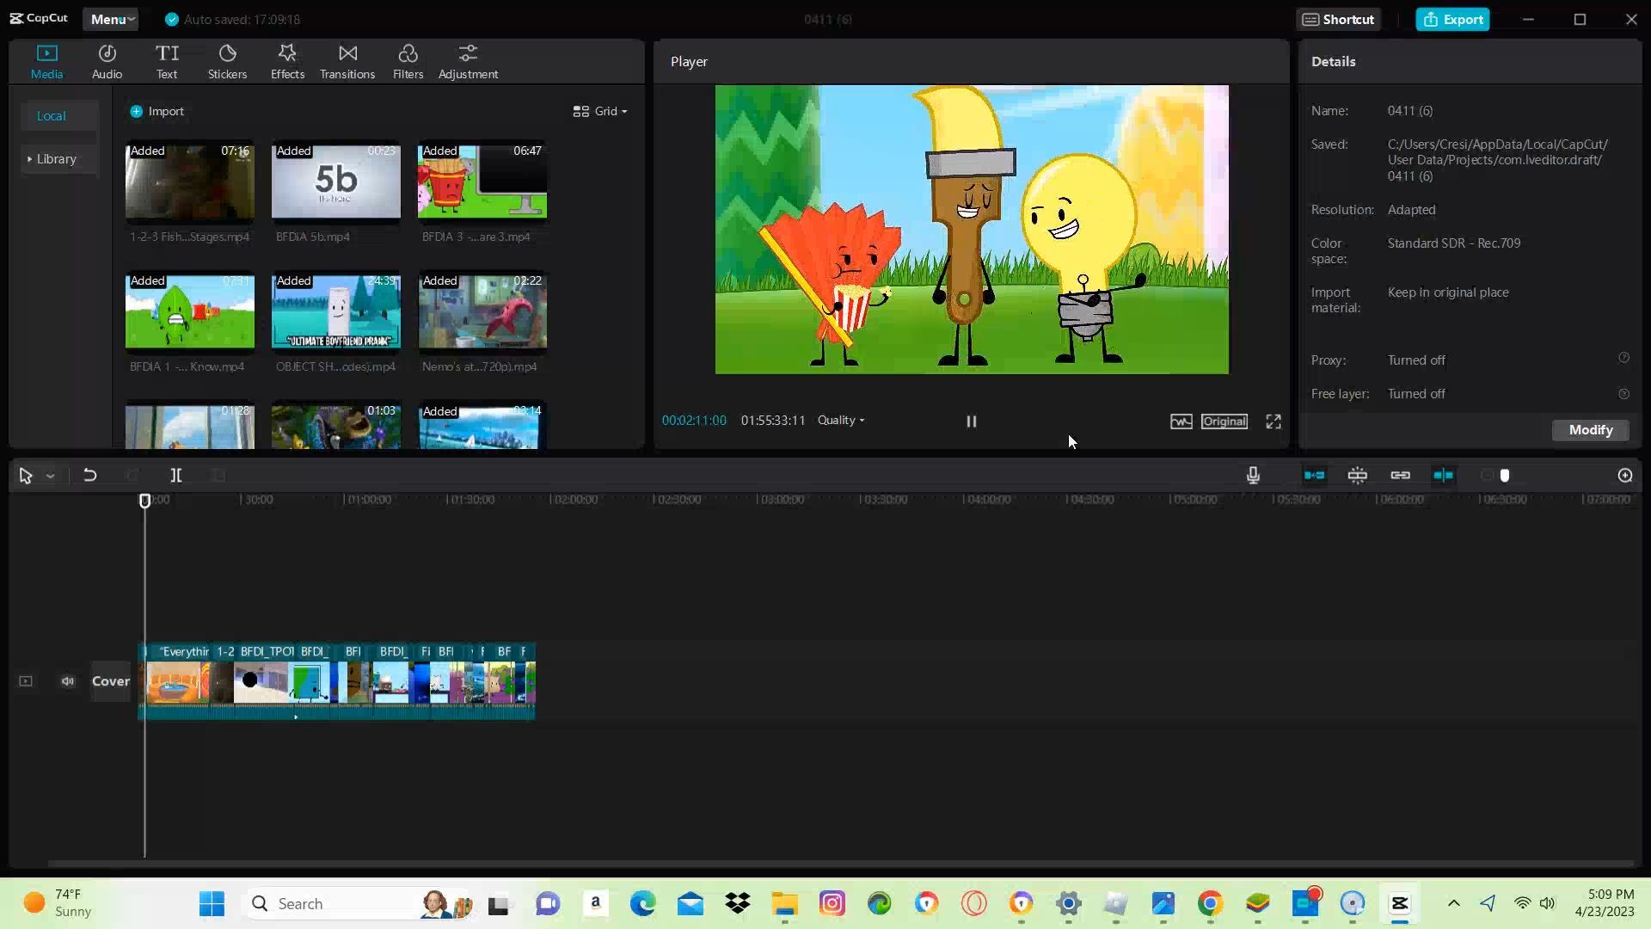
Task: Click the taskbar Search box
Action: [x=361, y=904]
